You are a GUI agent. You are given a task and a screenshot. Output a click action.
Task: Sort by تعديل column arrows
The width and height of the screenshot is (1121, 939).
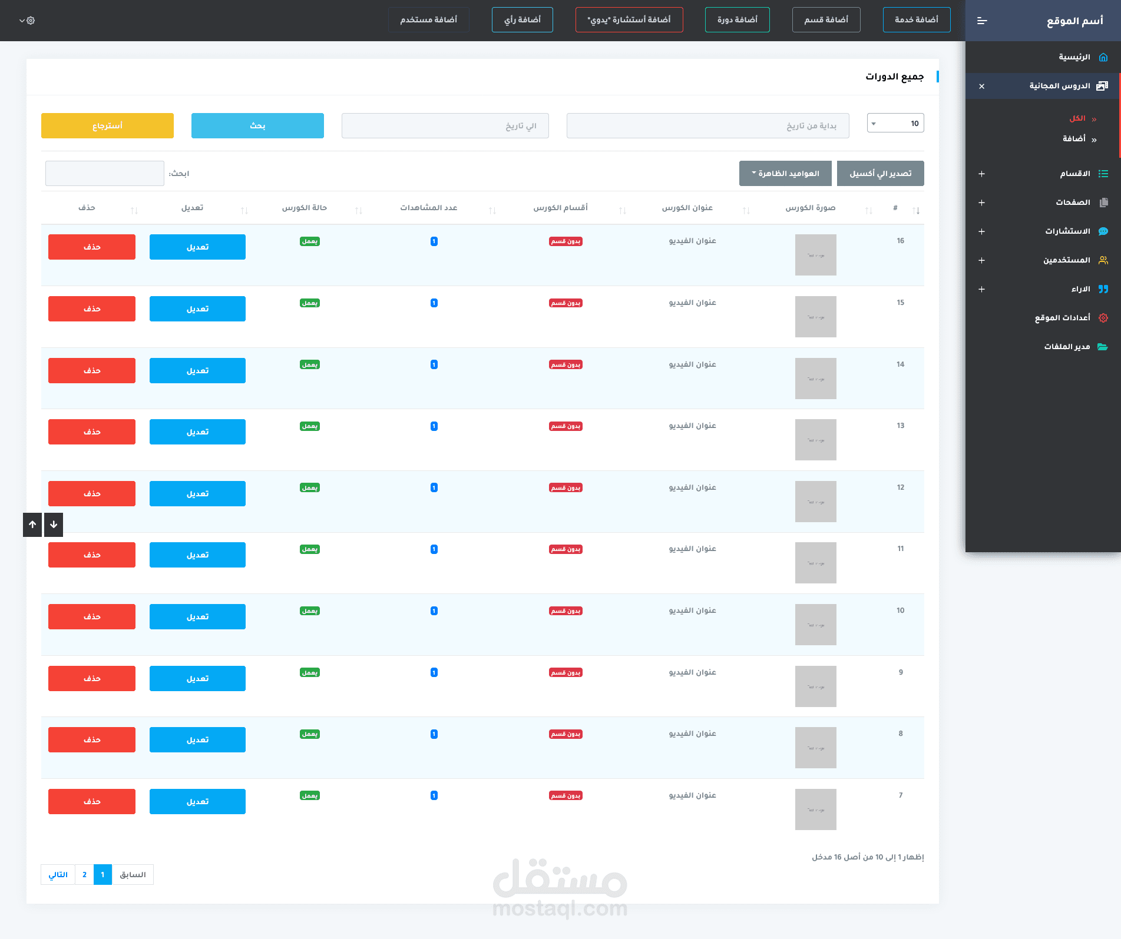pyautogui.click(x=244, y=211)
